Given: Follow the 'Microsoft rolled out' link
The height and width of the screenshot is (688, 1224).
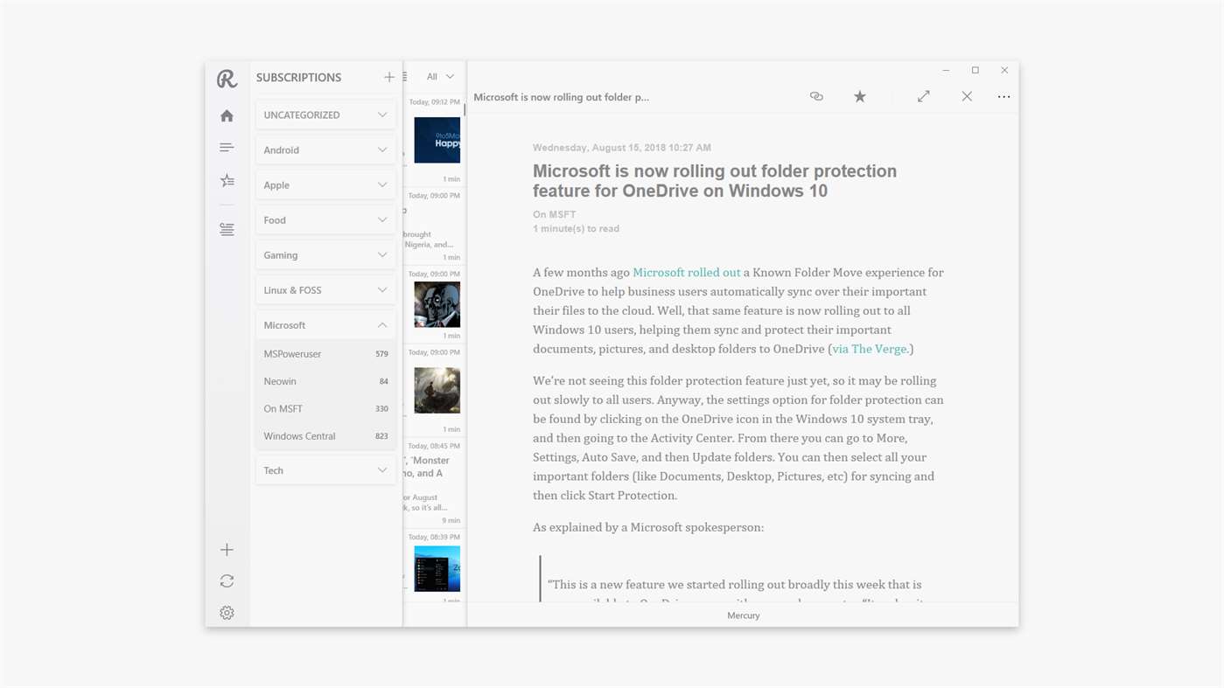Looking at the screenshot, I should [686, 273].
